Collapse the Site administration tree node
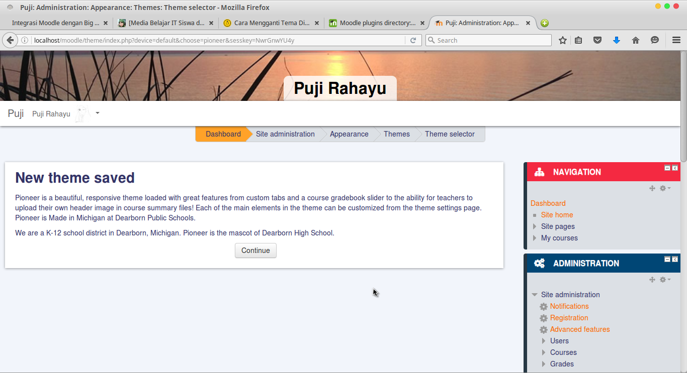The height and width of the screenshot is (373, 687). [x=535, y=295]
